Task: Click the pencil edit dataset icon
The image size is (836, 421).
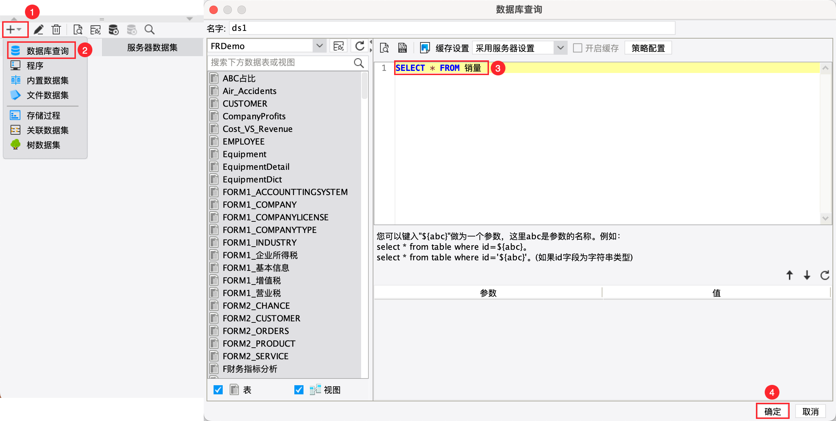Action: click(39, 30)
